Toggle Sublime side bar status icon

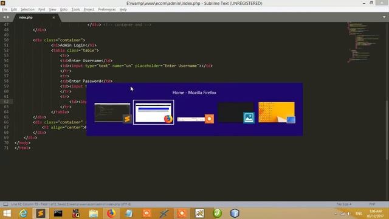coord(5,204)
